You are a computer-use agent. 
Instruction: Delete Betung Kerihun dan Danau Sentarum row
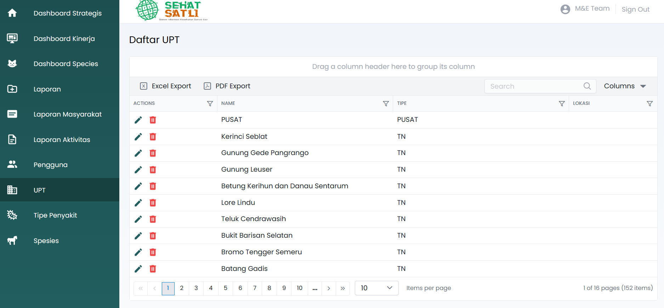click(153, 186)
